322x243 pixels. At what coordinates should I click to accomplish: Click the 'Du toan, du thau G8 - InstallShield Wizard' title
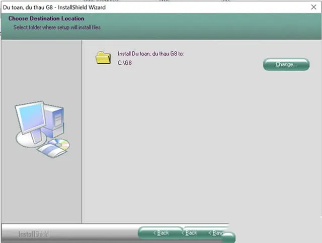point(54,8)
